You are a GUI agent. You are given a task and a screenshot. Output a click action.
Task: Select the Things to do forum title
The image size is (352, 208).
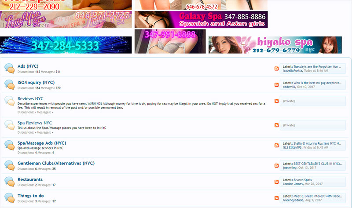pos(30,196)
